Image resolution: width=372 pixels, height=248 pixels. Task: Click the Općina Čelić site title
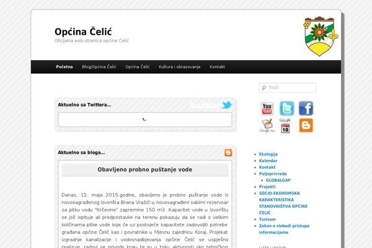(x=83, y=32)
